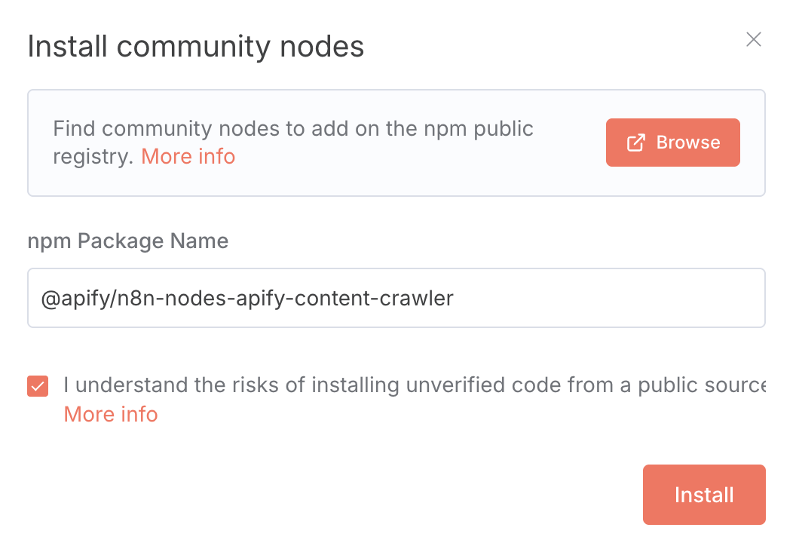Uncheck the unverified code risk acknowledgment
Screen dimensions: 796x549
click(x=38, y=385)
